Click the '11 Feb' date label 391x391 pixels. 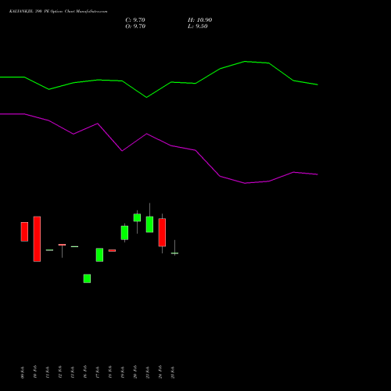point(48,372)
